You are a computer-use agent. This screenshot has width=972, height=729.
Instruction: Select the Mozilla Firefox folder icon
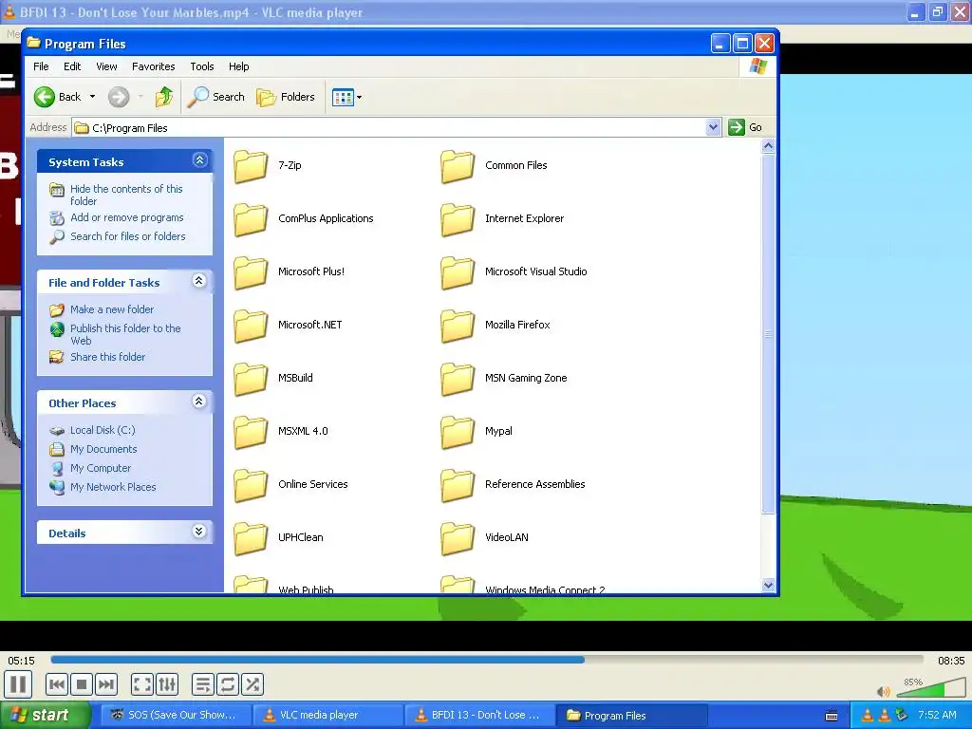[458, 327]
